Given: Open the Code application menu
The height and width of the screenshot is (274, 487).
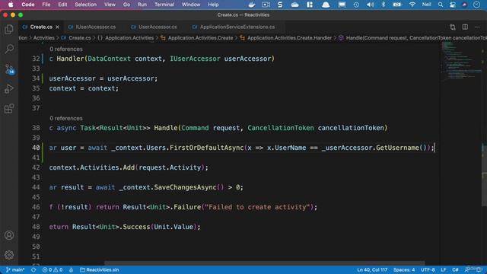Looking at the screenshot, I should [28, 5].
